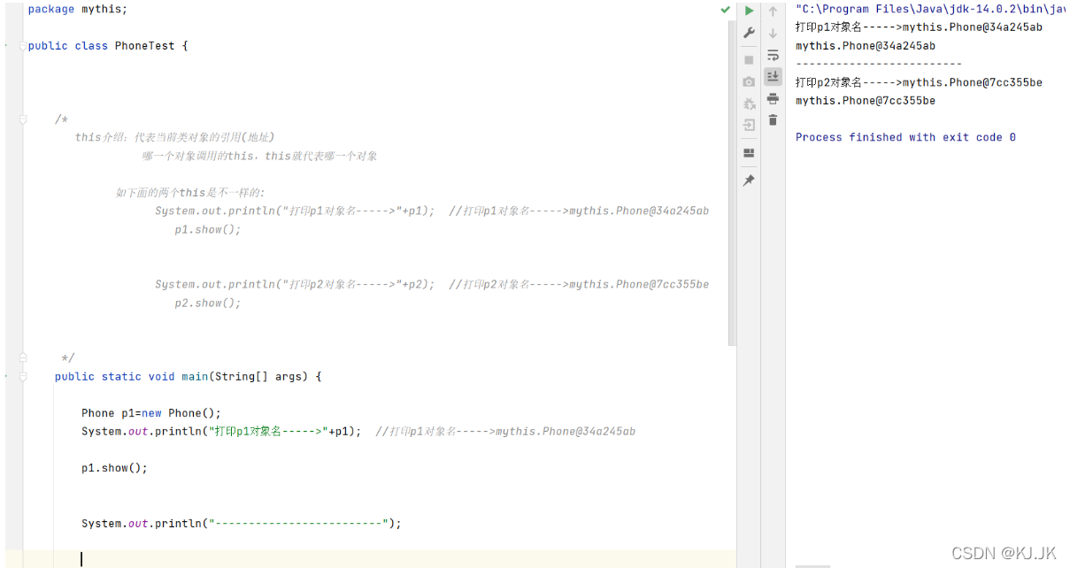1070x568 pixels.
Task: Click the green Rerun play button
Action: (x=749, y=11)
